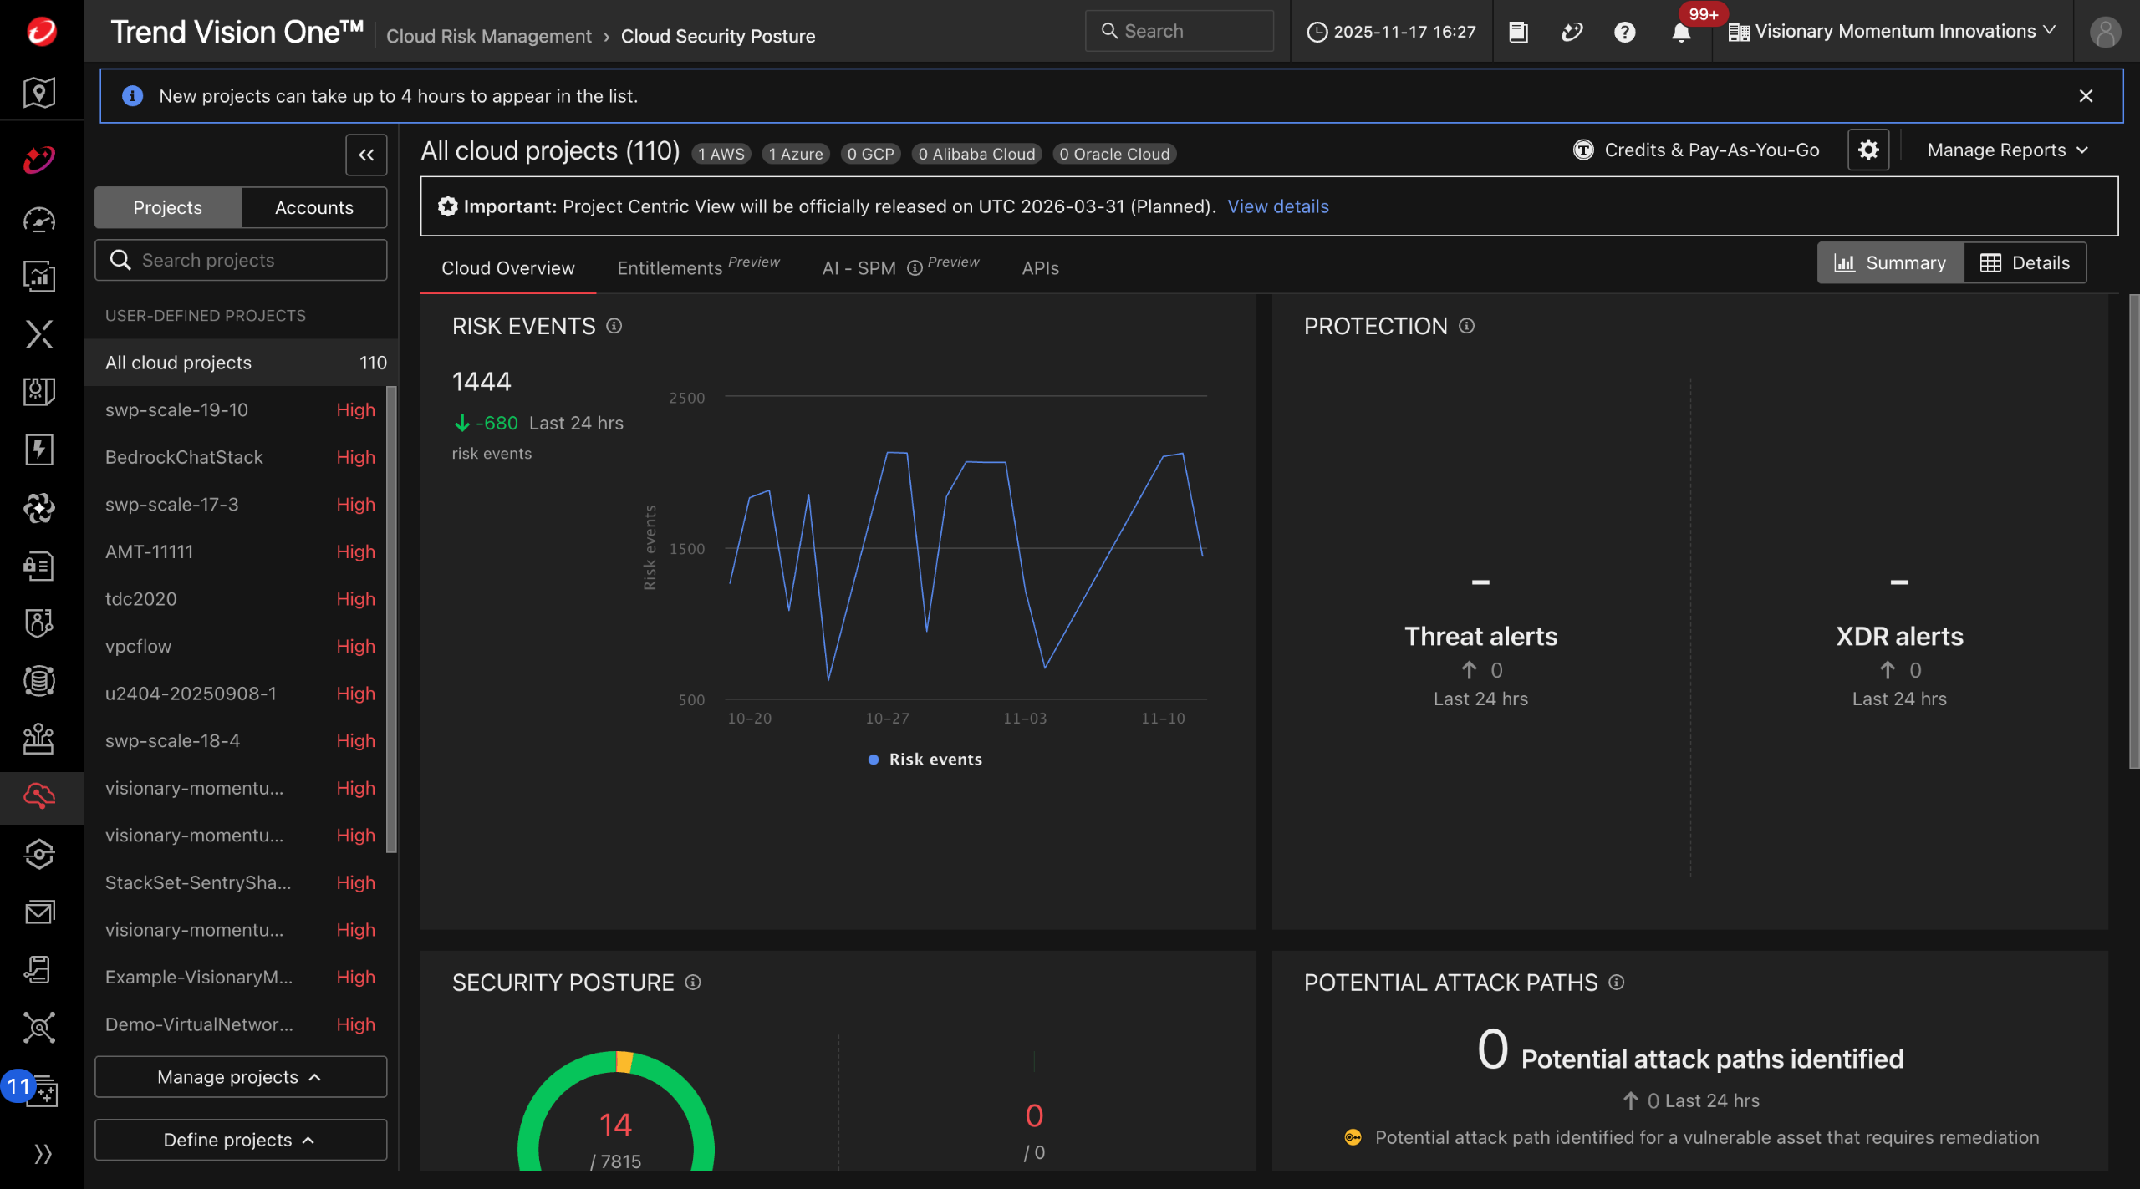This screenshot has width=2140, height=1189.
Task: Expand the Manage Reports dropdown
Action: 2007,150
